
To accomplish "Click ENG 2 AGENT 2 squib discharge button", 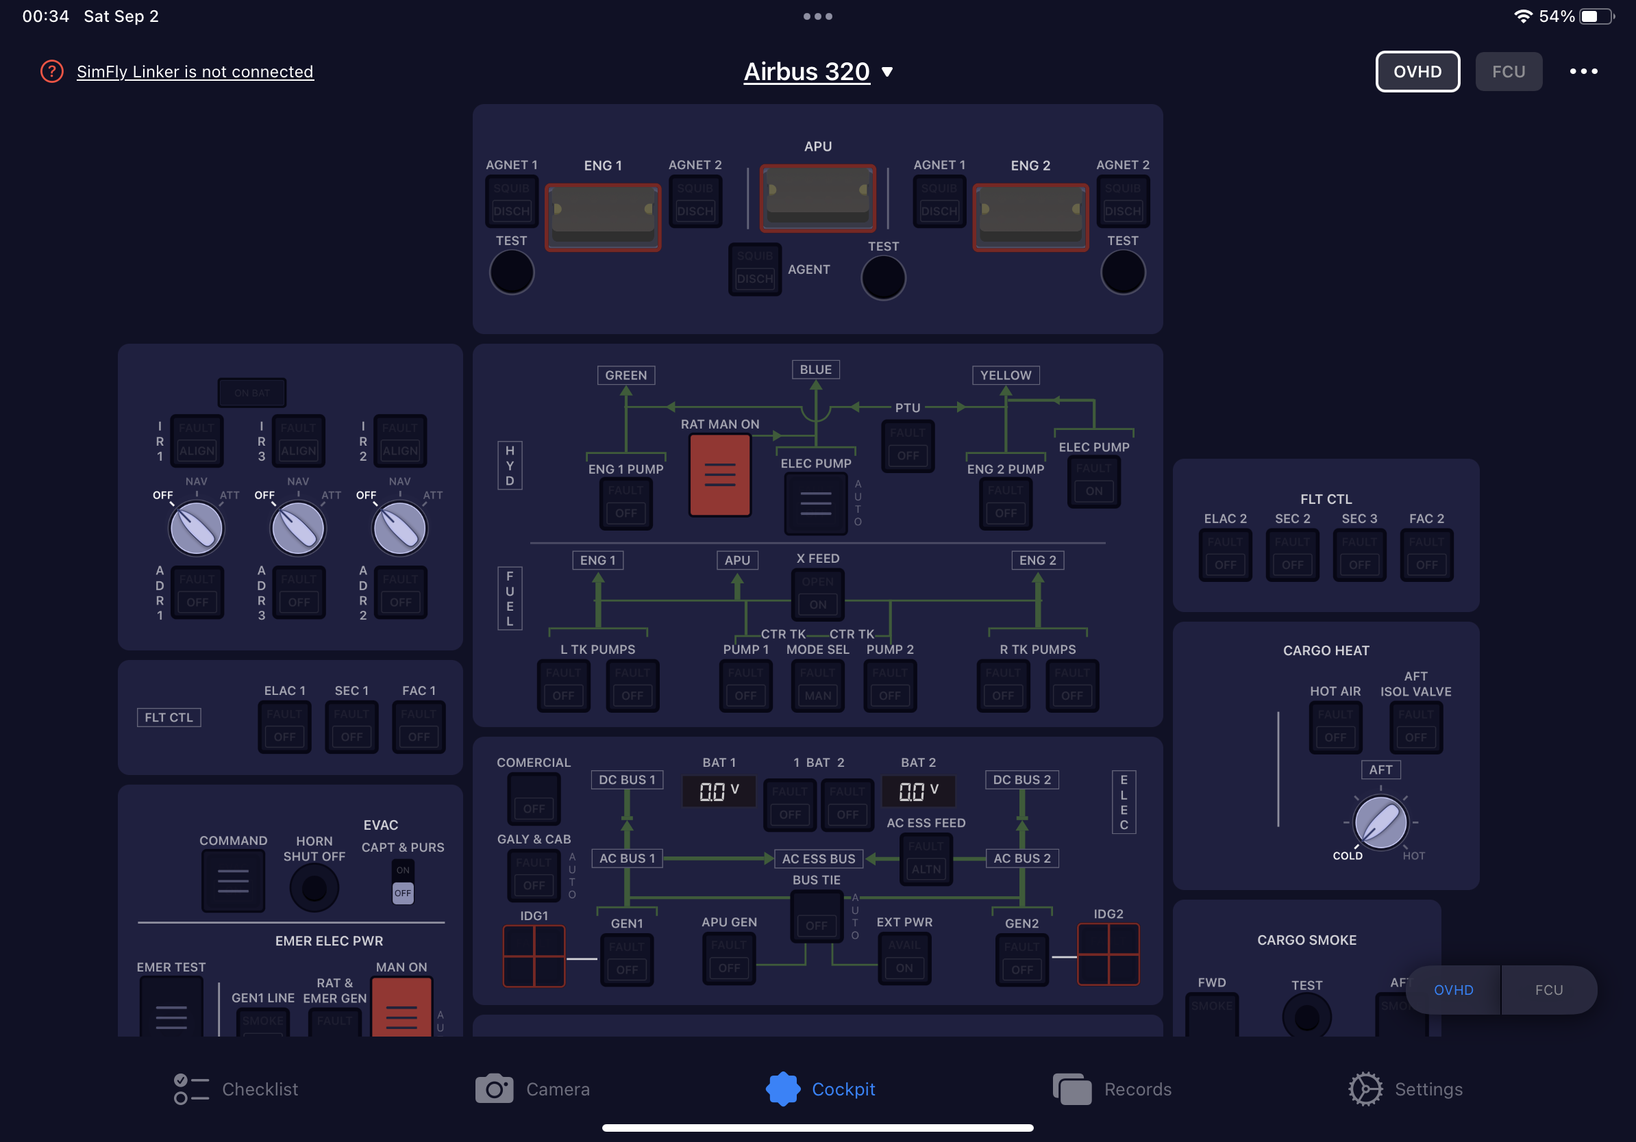I will click(1122, 200).
